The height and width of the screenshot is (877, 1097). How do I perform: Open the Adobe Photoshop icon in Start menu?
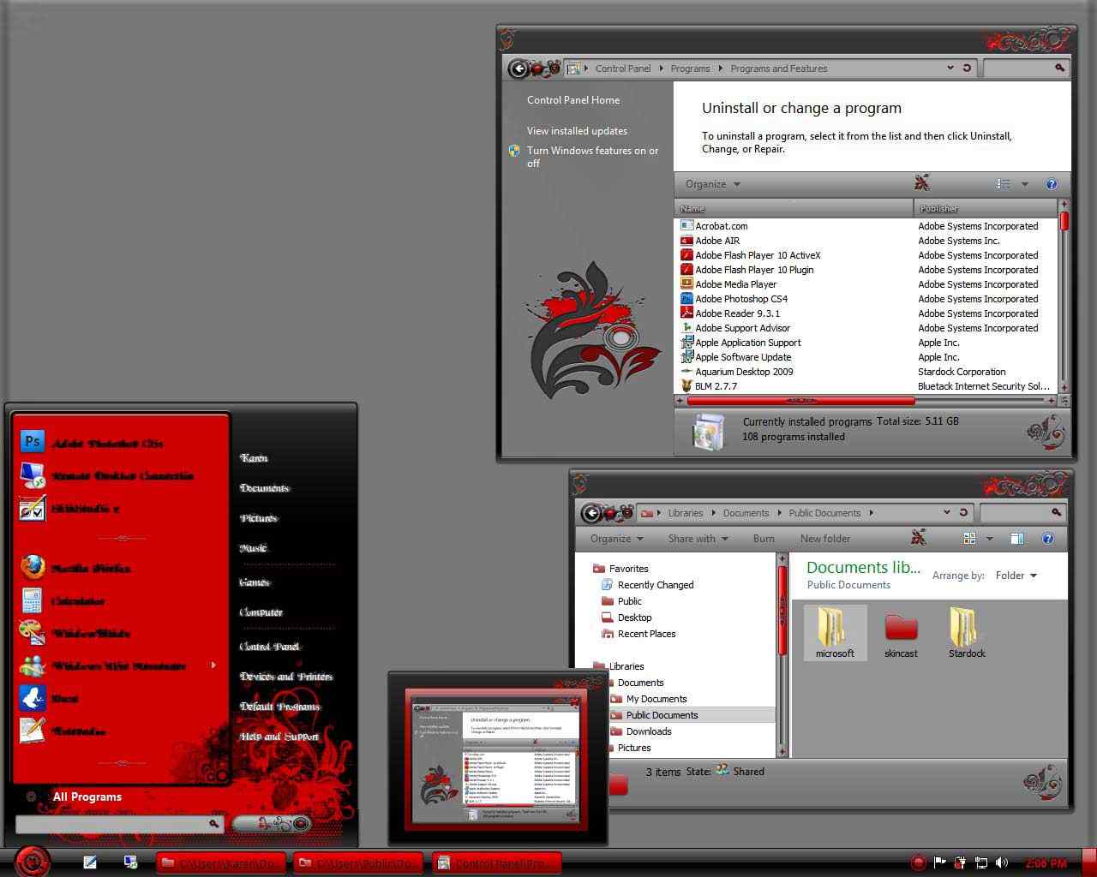[32, 442]
